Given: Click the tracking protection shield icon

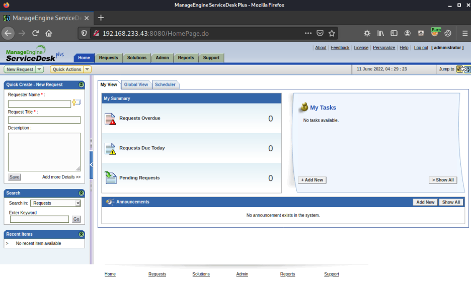Looking at the screenshot, I should tap(84, 33).
